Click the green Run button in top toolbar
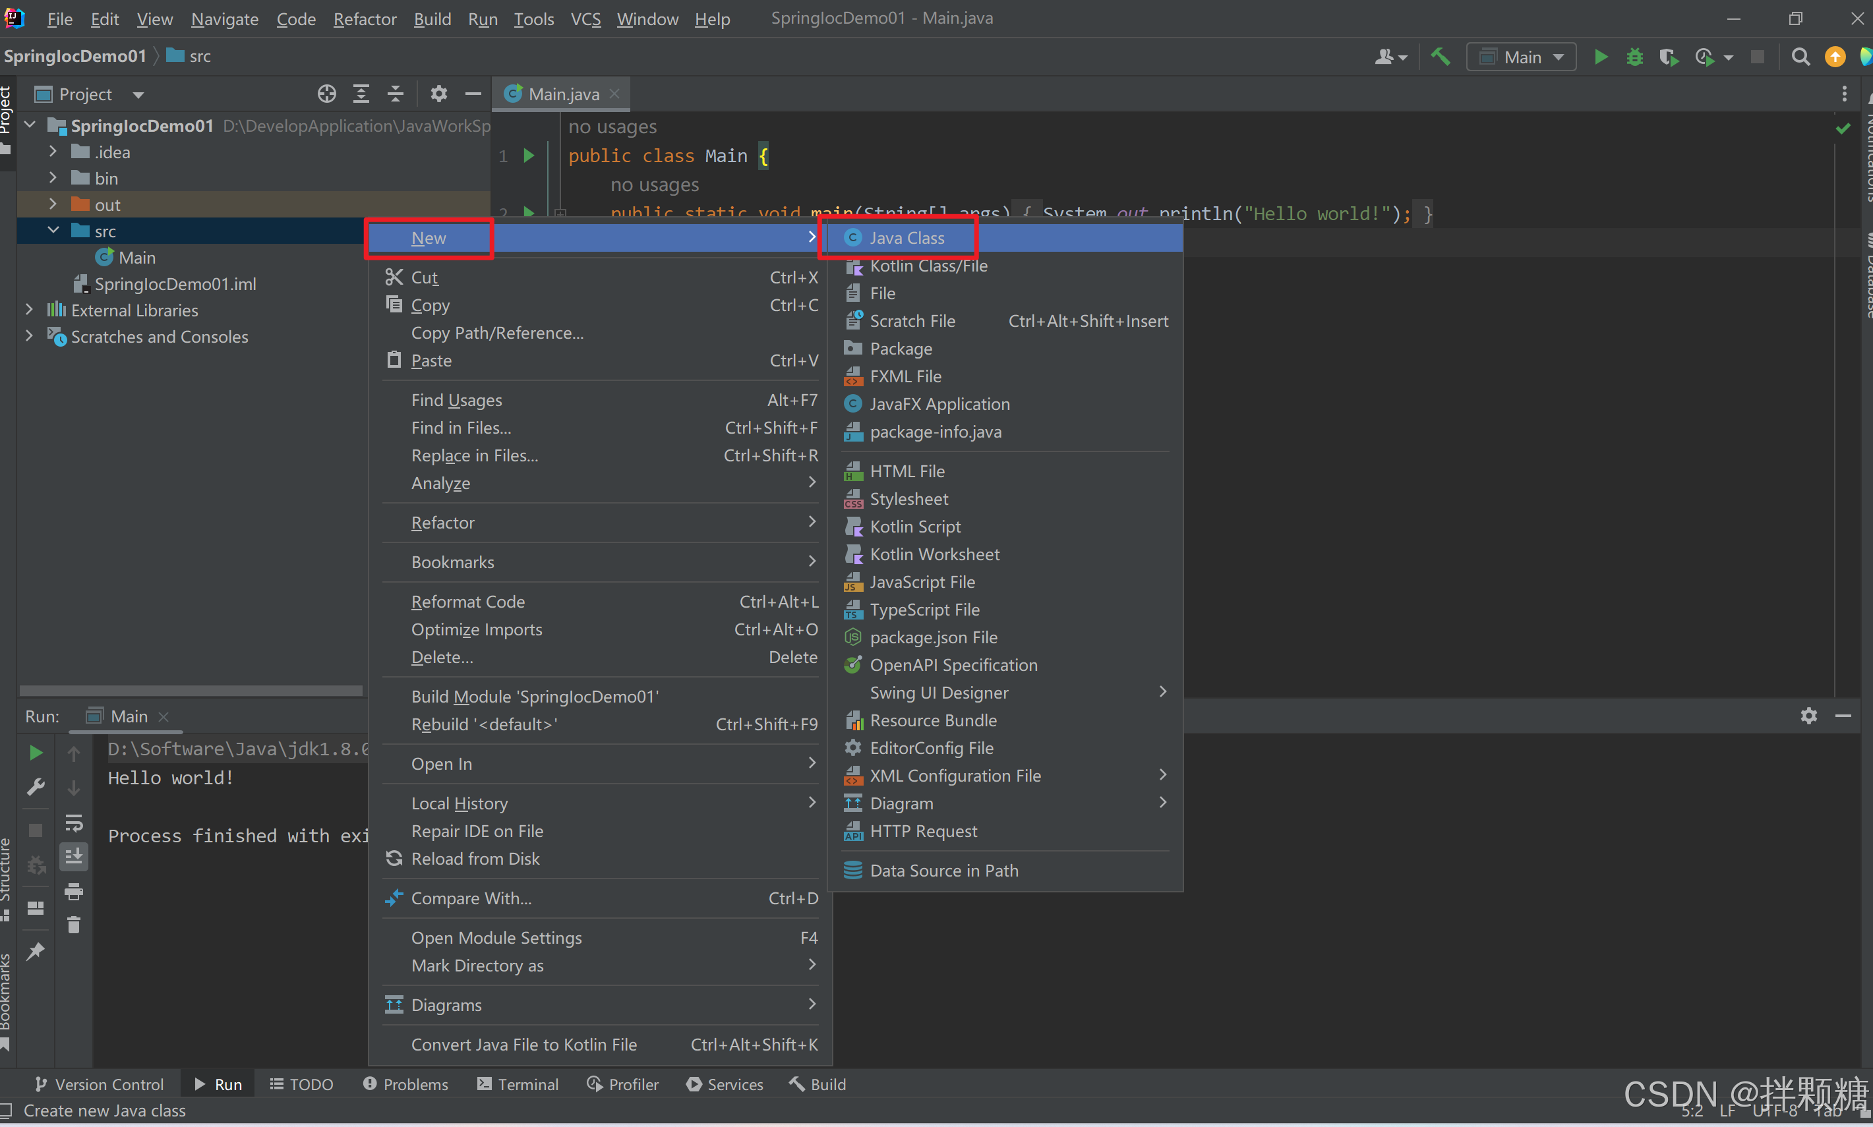The width and height of the screenshot is (1873, 1127). (x=1600, y=57)
